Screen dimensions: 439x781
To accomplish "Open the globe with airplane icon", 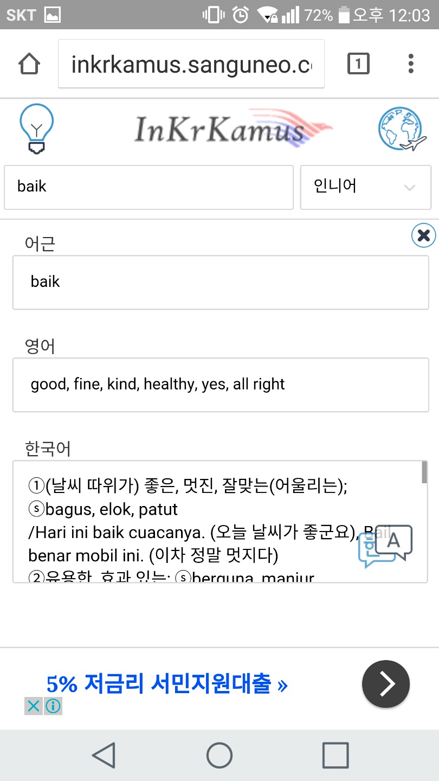I will 403,129.
